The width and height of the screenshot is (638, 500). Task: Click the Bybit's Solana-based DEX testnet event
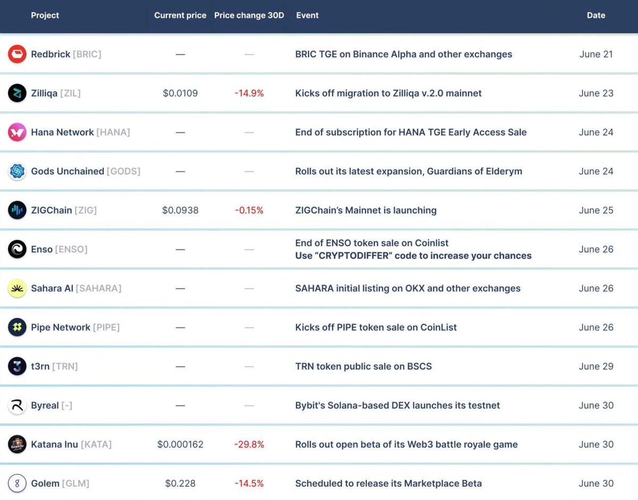pos(398,405)
